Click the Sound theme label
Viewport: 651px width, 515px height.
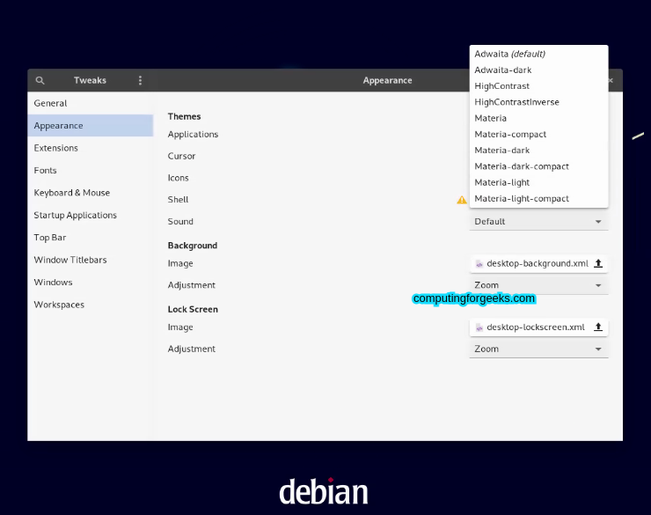(180, 221)
